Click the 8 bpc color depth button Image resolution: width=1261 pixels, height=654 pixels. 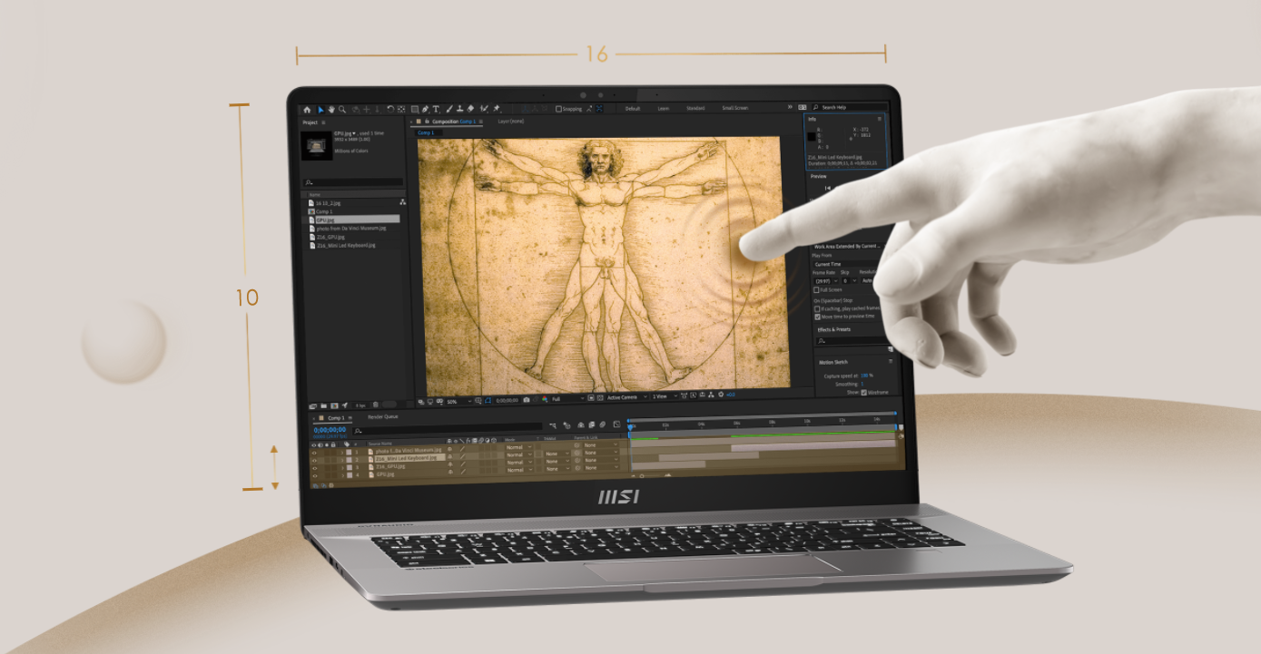(360, 405)
